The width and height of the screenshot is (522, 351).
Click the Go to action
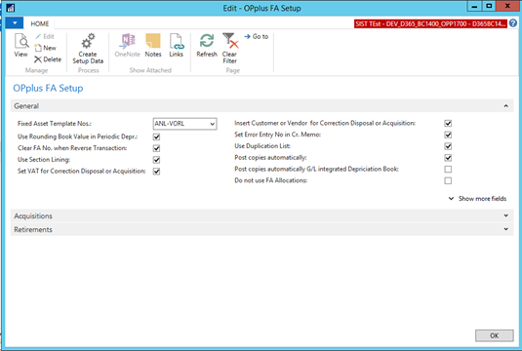[x=257, y=37]
